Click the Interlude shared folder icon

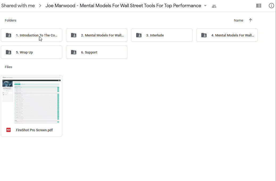point(139,35)
